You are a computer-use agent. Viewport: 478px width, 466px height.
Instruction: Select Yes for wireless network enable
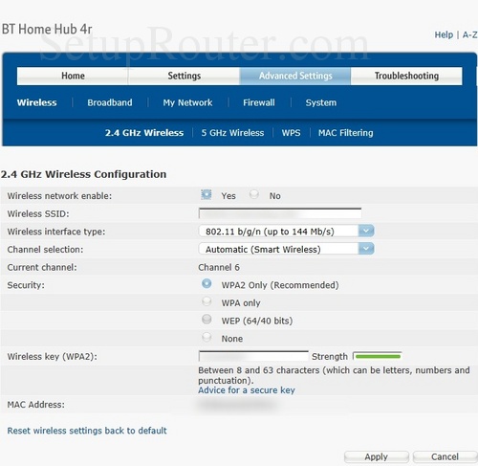206,194
